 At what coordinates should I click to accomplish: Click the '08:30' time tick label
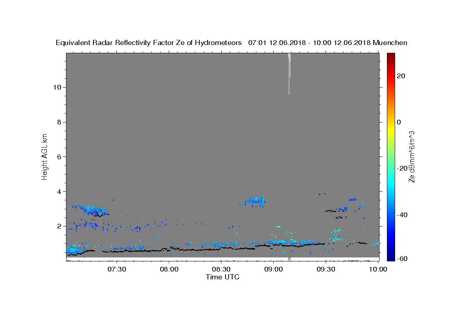tap(221, 269)
